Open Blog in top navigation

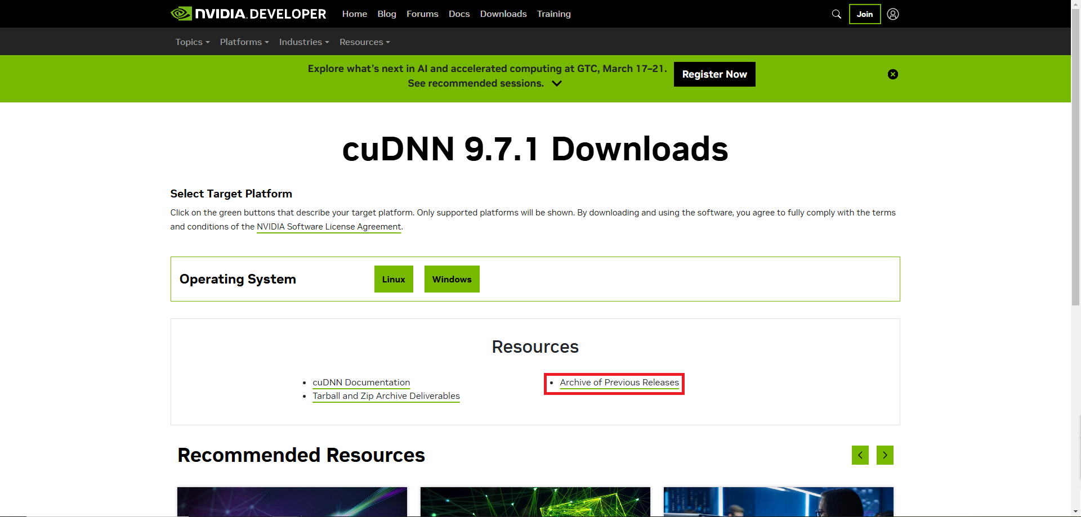[387, 14]
